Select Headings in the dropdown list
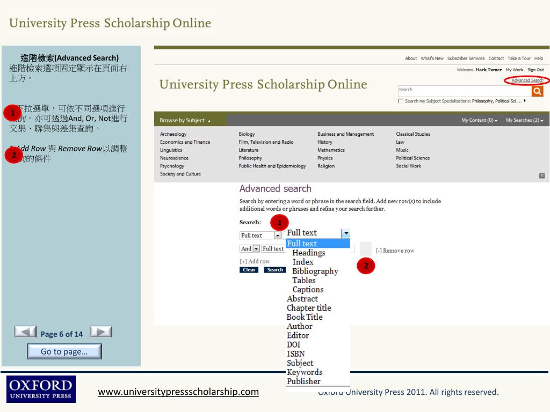This screenshot has height=412, width=550. pyautogui.click(x=309, y=253)
